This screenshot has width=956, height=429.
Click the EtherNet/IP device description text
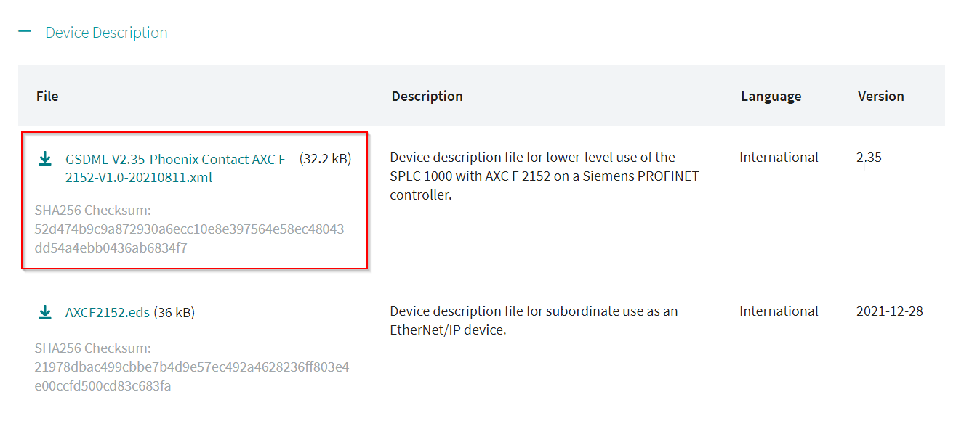click(x=534, y=320)
